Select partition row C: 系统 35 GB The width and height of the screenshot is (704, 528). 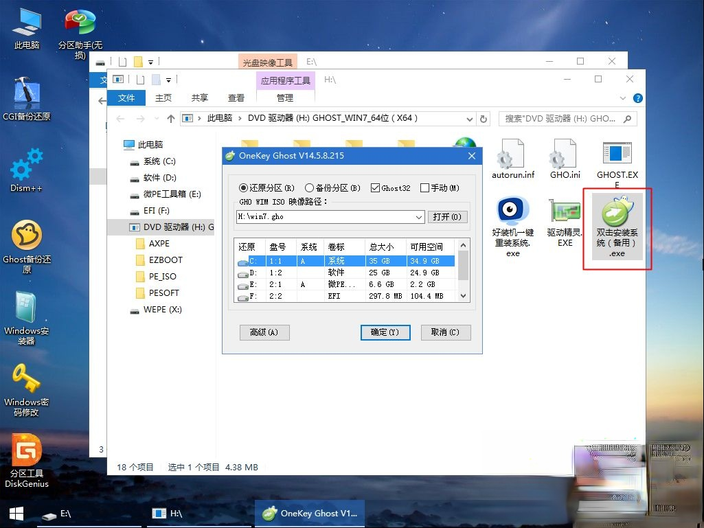coord(345,261)
